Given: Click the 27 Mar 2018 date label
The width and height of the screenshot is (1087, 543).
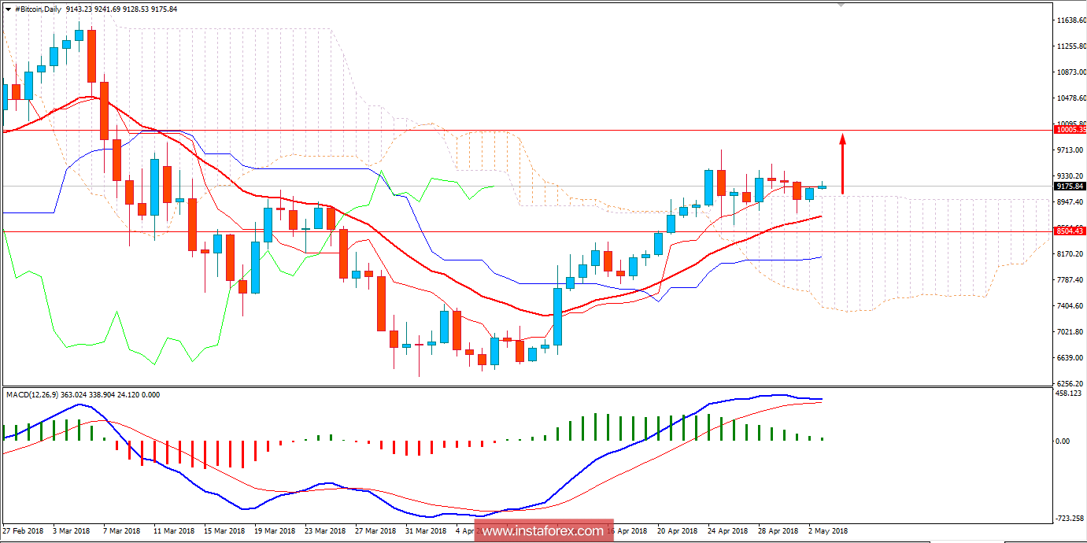Looking at the screenshot, I should coord(375,531).
